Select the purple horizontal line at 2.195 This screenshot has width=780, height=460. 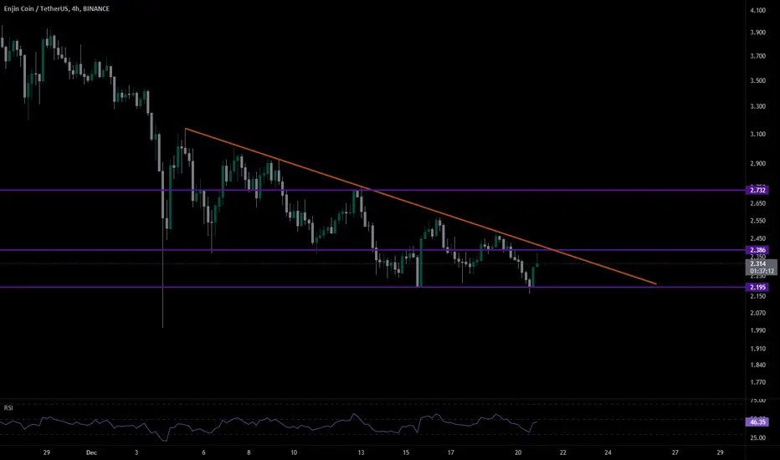(x=373, y=287)
